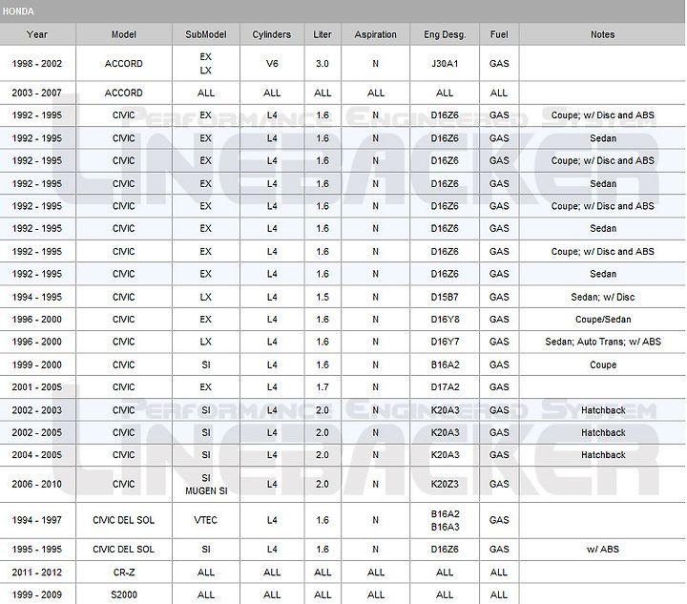Click the 1995 - 1995 year cell
The image size is (687, 604).
[x=37, y=550]
